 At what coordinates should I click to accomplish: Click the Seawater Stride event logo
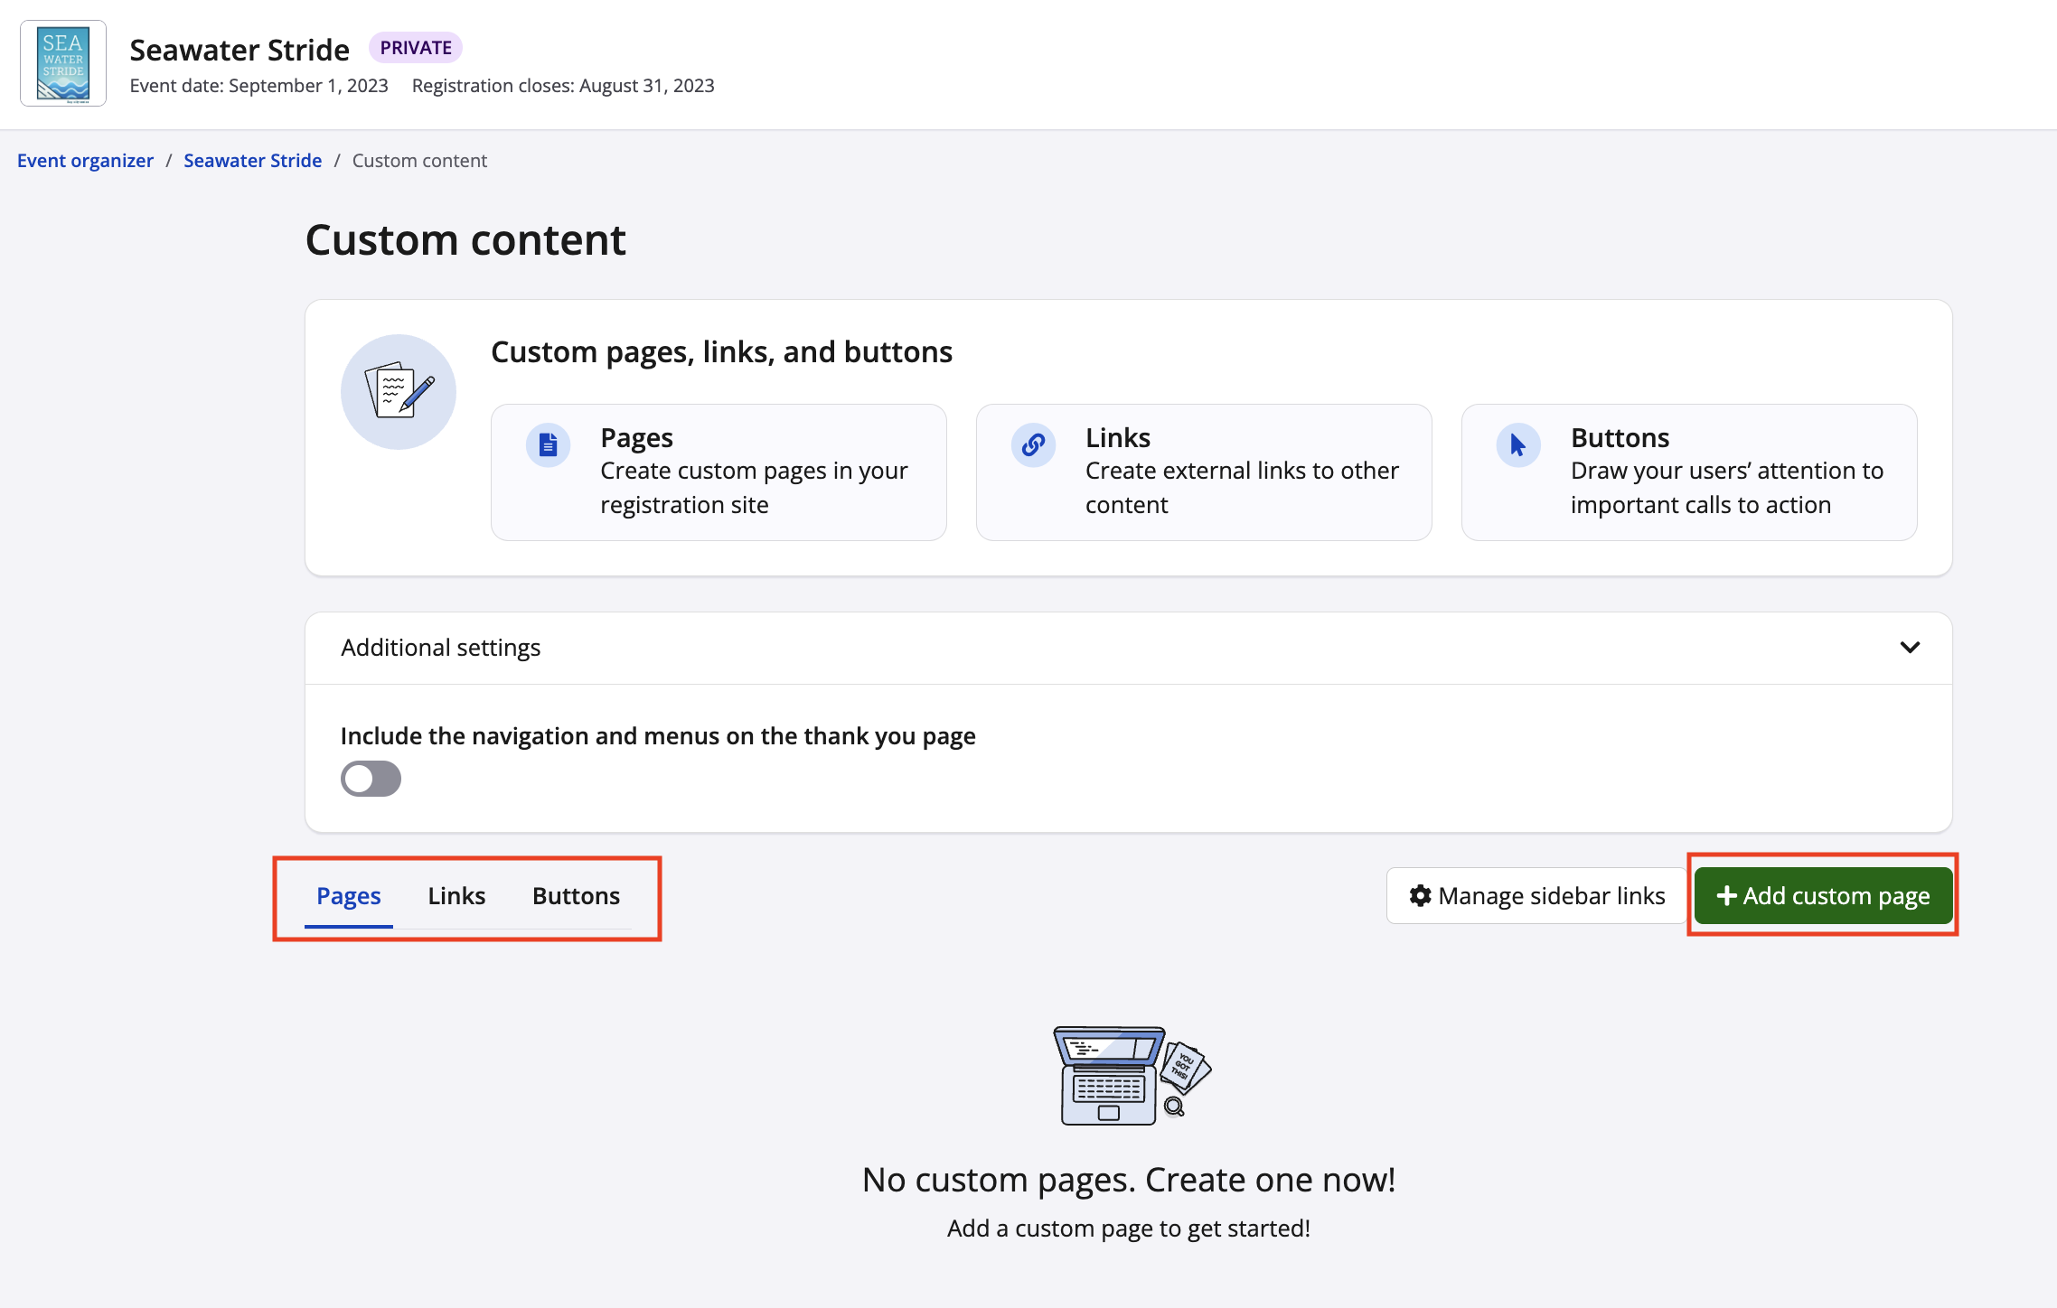coord(63,63)
